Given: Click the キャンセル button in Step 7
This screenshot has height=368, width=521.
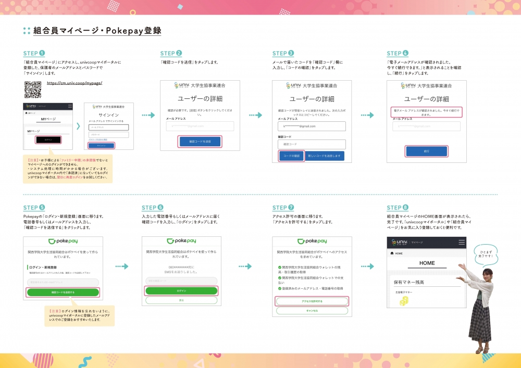Looking at the screenshot, I should click(x=312, y=311).
